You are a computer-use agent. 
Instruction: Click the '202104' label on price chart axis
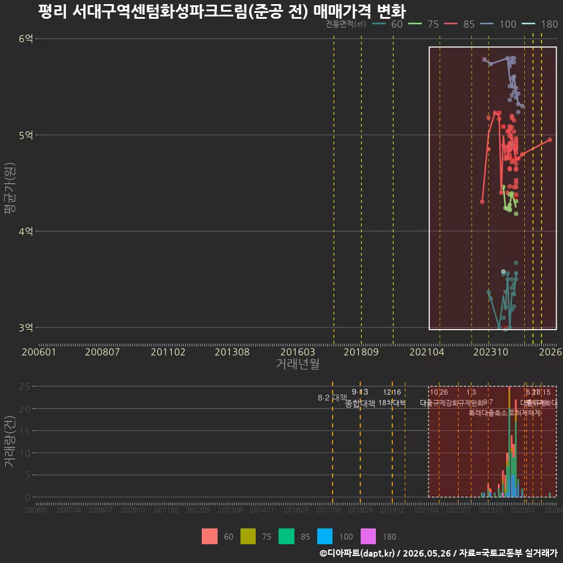pos(427,352)
